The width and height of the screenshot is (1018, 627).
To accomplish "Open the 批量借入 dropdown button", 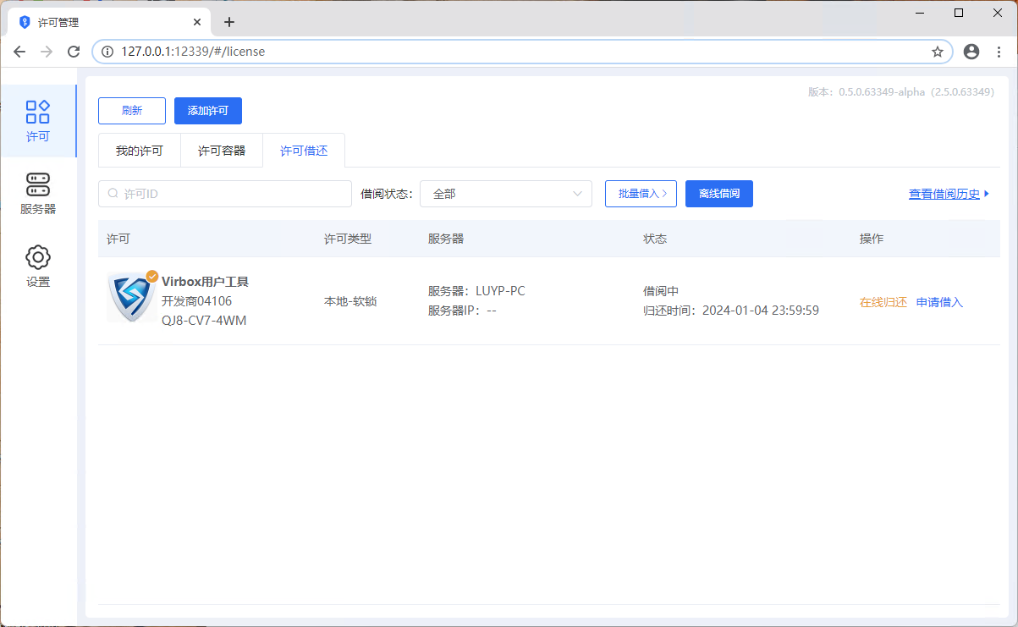I will [641, 194].
